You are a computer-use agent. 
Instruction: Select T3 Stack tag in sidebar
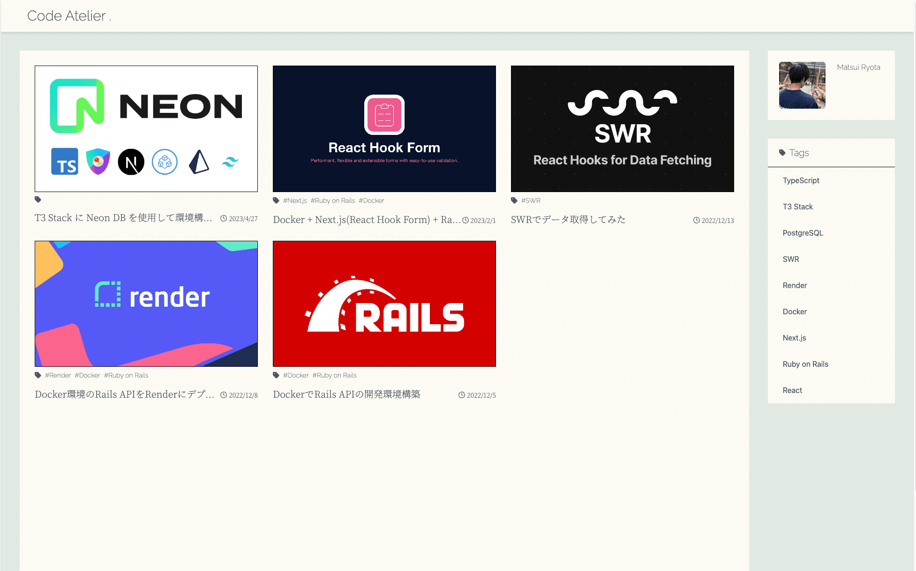click(x=797, y=207)
